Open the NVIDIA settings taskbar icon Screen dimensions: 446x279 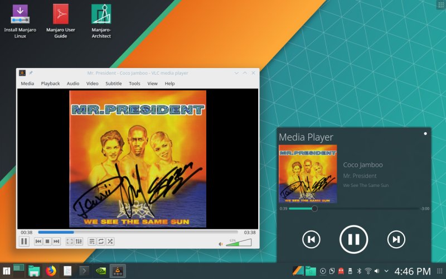(x=101, y=271)
